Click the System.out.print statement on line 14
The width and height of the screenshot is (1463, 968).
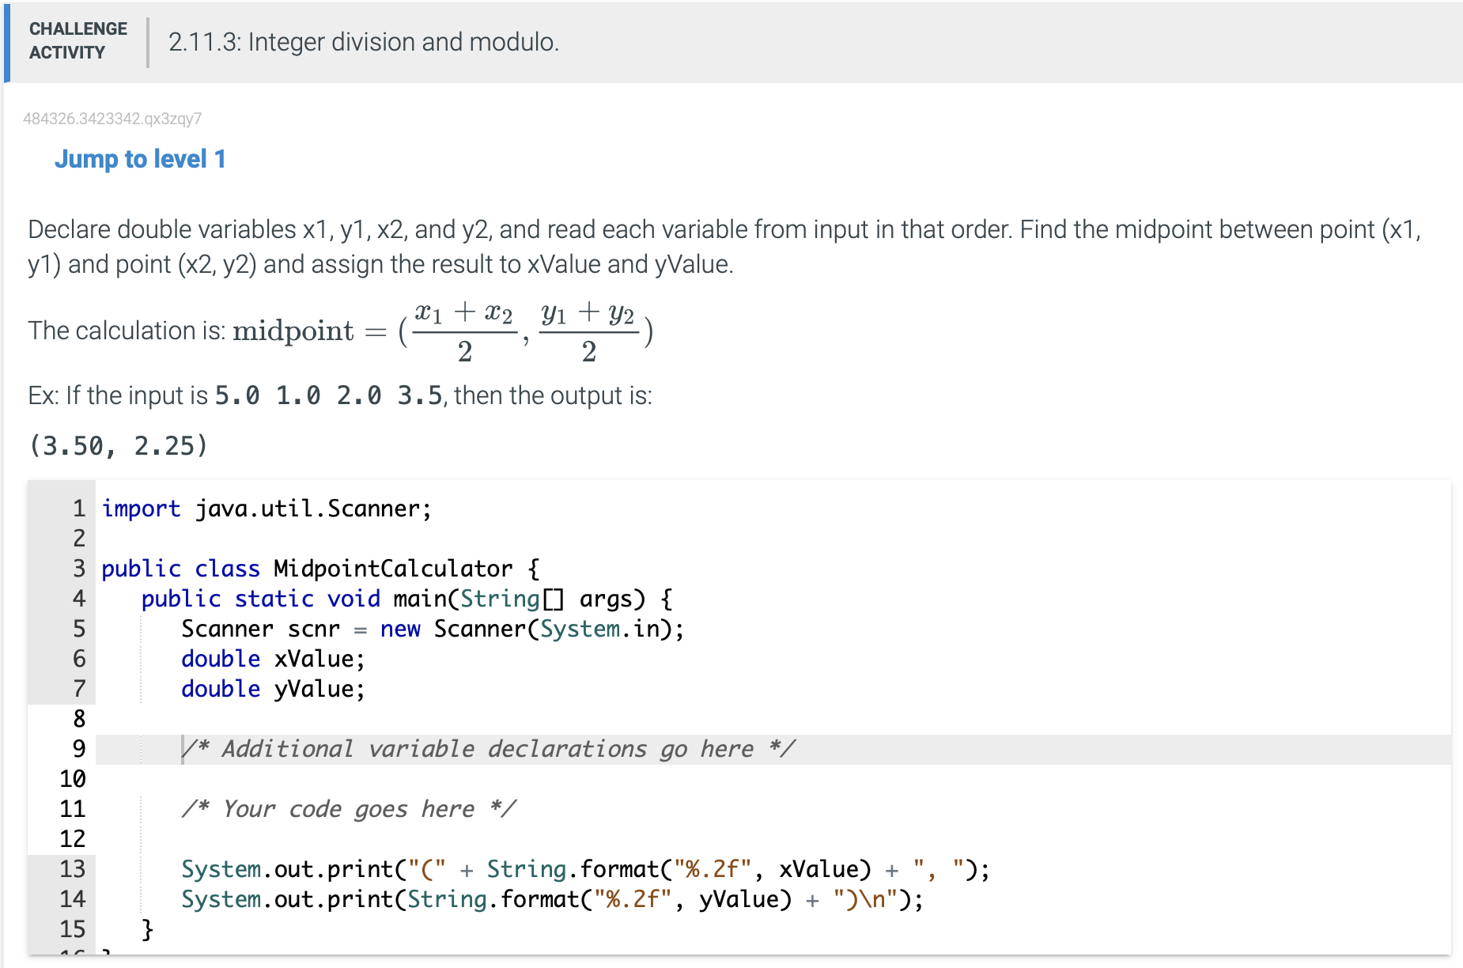551,898
